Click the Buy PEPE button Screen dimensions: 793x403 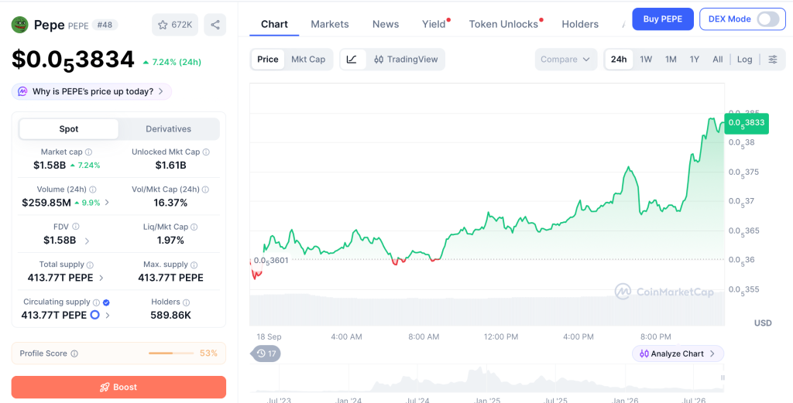663,19
